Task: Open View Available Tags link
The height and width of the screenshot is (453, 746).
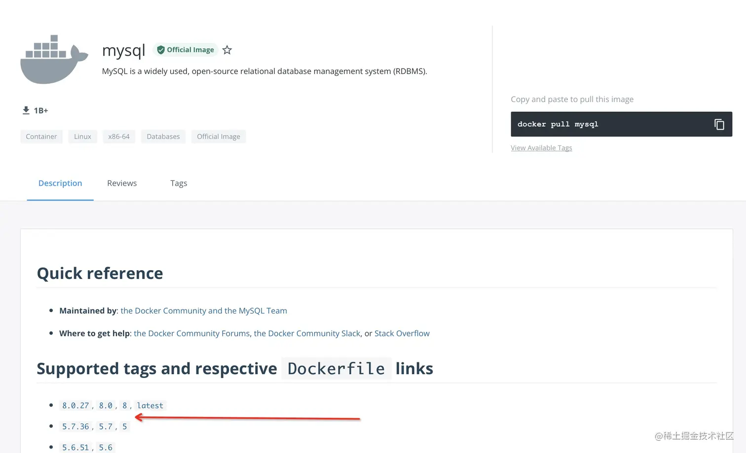Action: pyautogui.click(x=541, y=148)
